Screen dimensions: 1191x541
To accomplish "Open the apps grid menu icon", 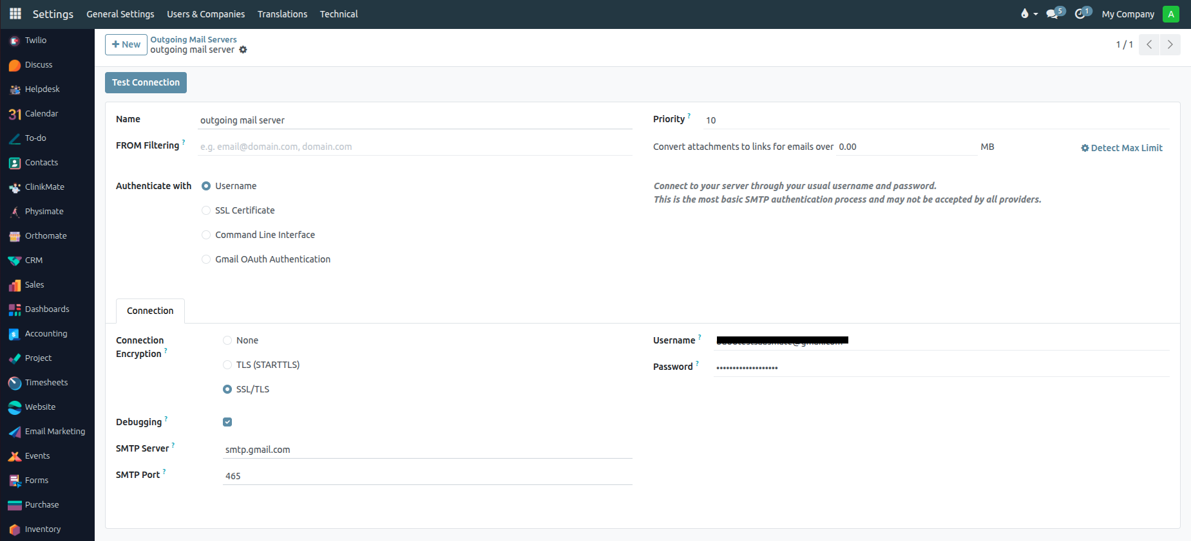I will pyautogui.click(x=15, y=14).
